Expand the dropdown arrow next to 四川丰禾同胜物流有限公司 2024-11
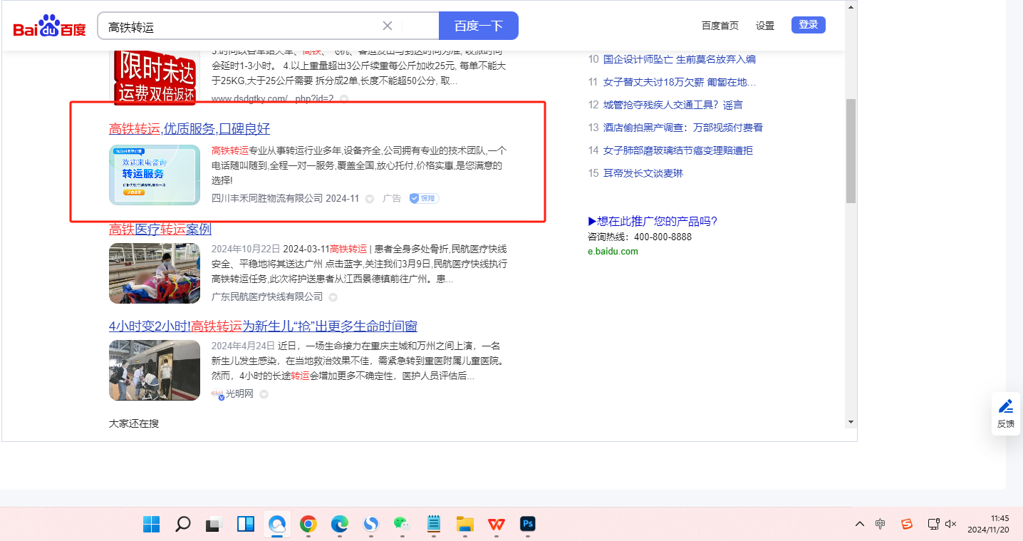This screenshot has width=1023, height=541. (370, 199)
